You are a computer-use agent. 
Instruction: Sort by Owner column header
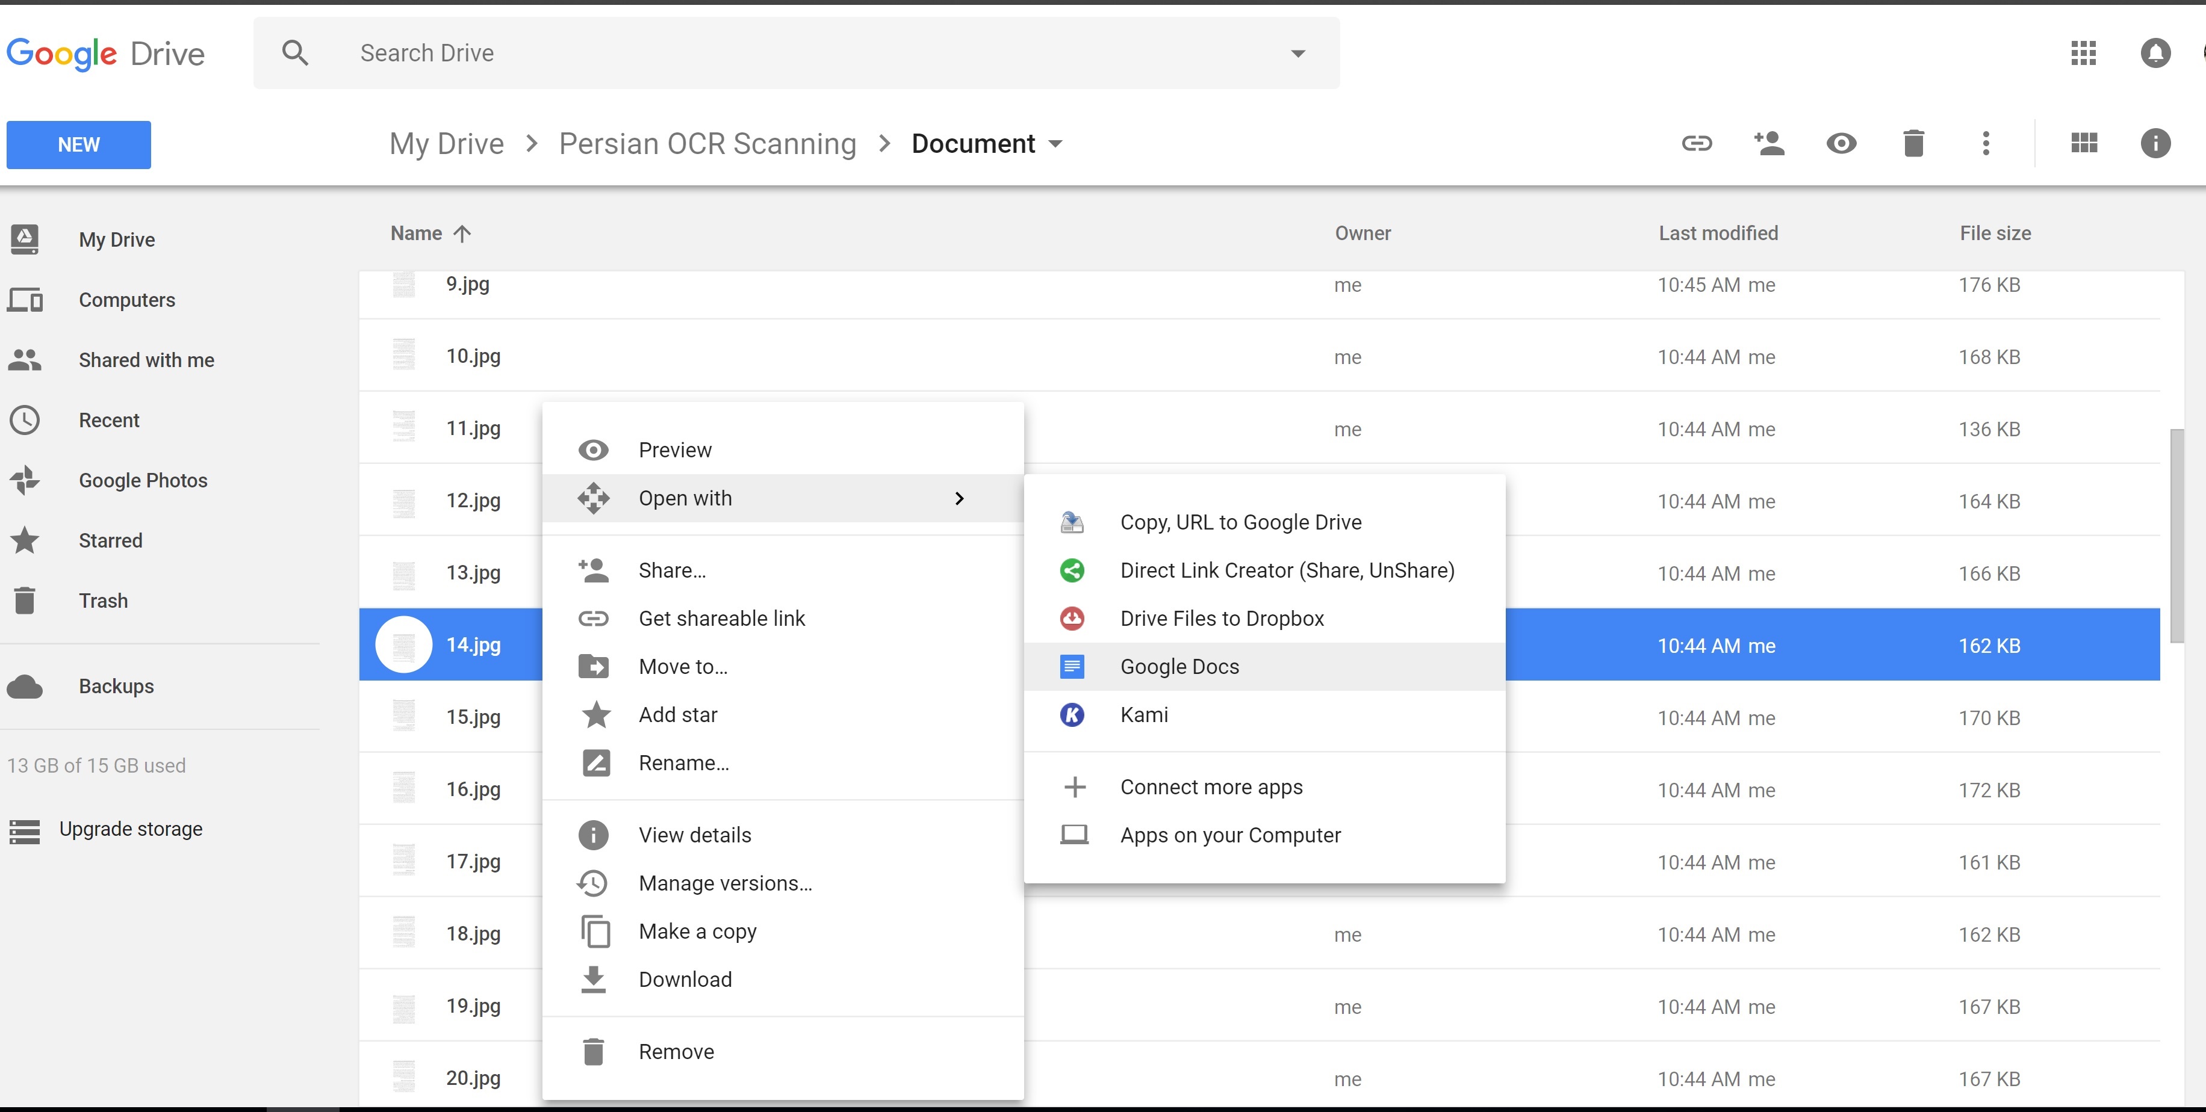[x=1362, y=233]
